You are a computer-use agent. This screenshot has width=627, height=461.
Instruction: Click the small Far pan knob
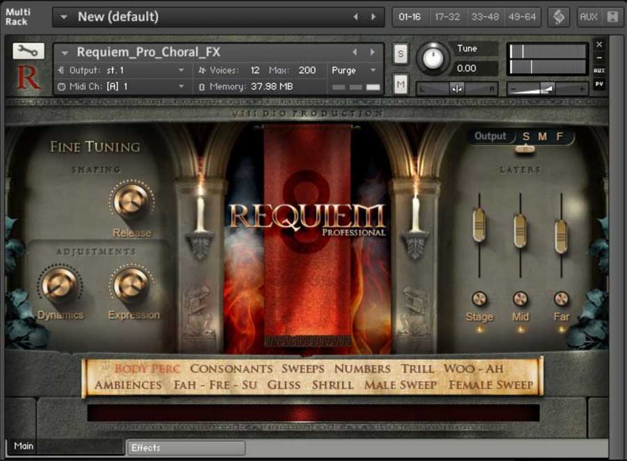pyautogui.click(x=561, y=299)
